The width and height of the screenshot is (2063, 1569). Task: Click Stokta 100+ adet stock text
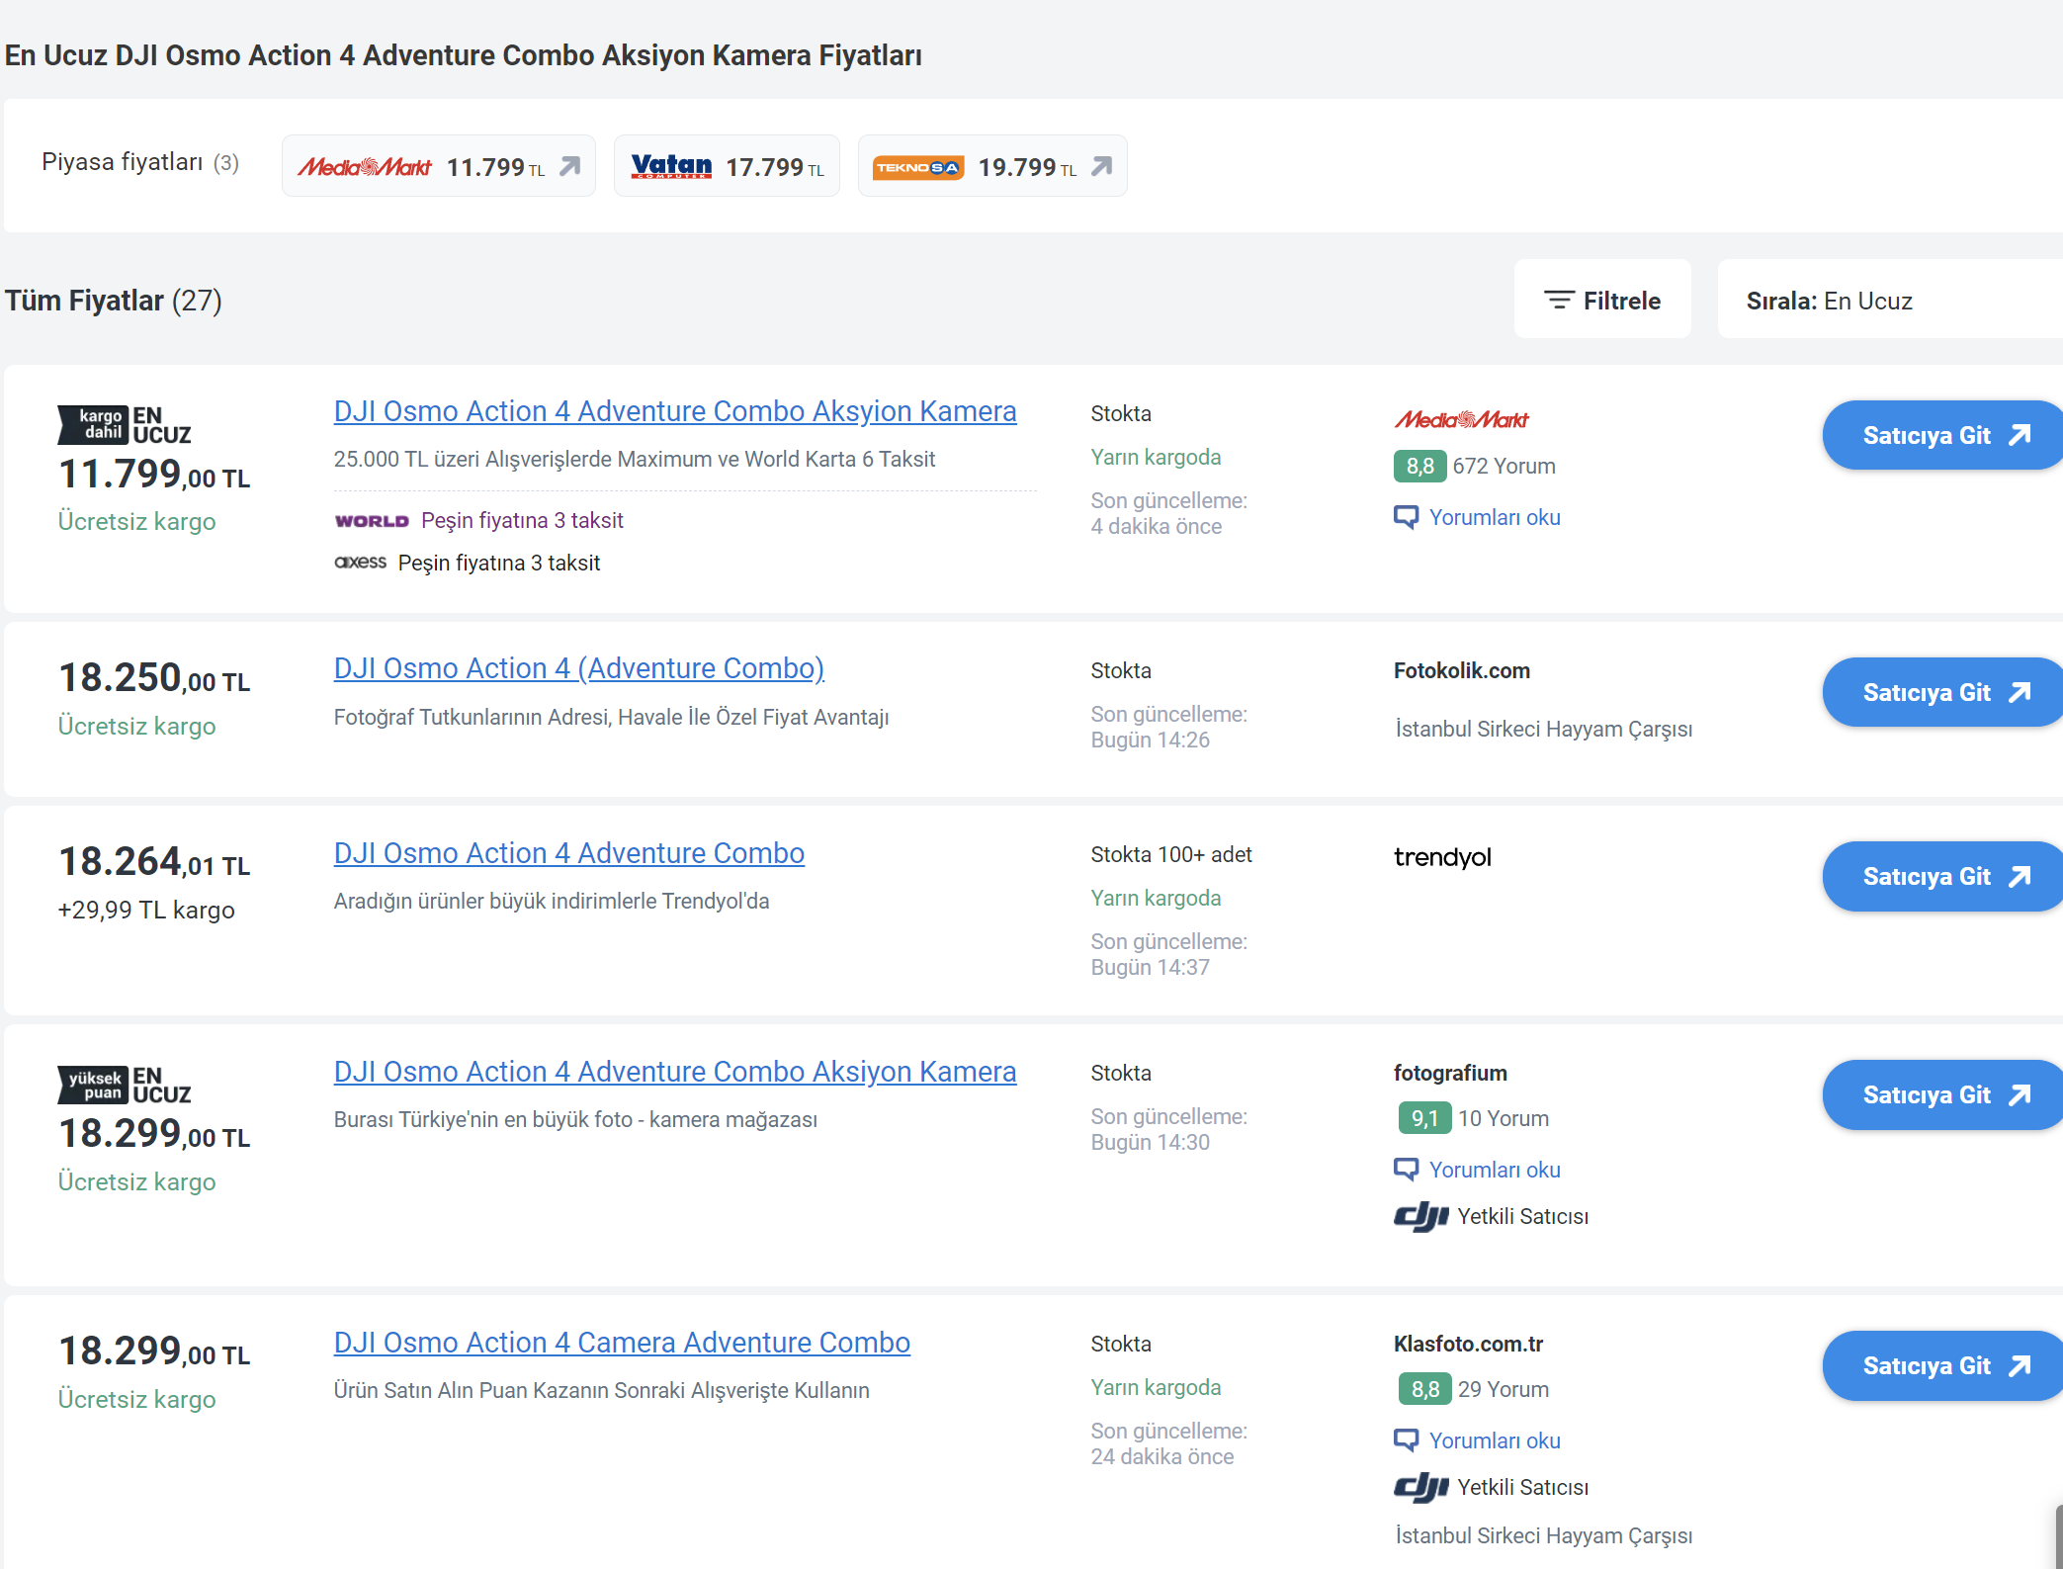[1171, 854]
